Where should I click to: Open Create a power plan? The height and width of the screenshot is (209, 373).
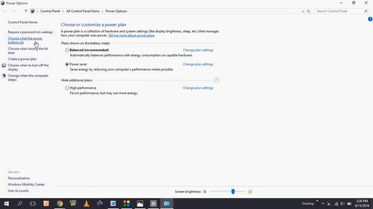(22, 59)
